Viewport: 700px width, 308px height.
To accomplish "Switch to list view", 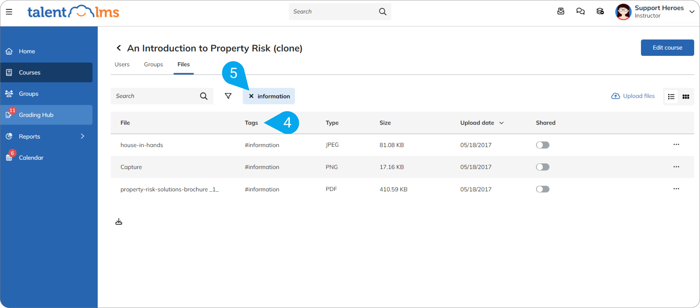I will (x=671, y=97).
